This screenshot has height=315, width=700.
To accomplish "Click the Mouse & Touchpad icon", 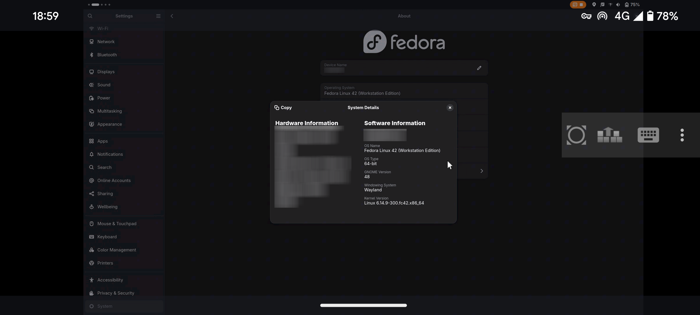I will 92,224.
